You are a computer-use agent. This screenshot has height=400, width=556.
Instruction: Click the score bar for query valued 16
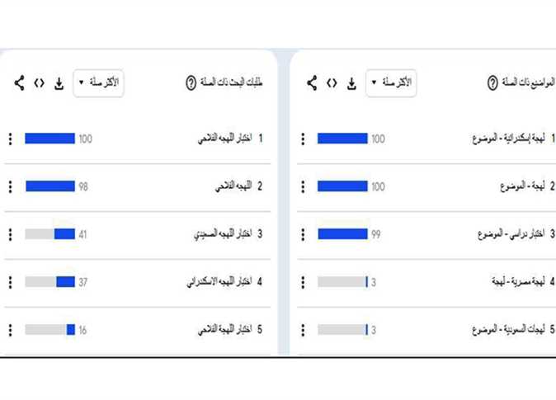[x=50, y=330]
